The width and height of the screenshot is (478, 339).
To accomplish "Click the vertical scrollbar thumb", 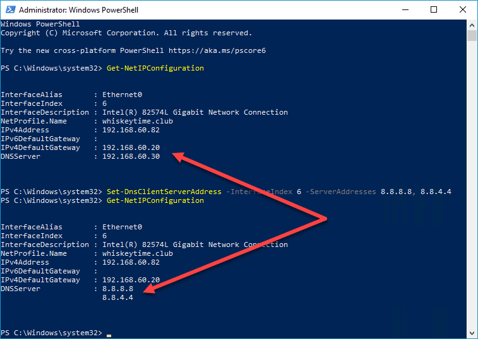I will coord(472,35).
